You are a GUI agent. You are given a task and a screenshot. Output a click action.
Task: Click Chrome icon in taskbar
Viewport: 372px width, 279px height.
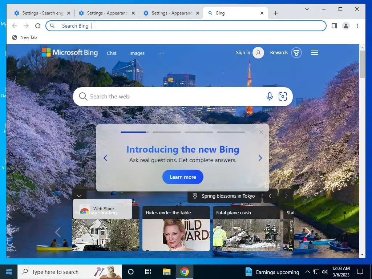coord(184,272)
